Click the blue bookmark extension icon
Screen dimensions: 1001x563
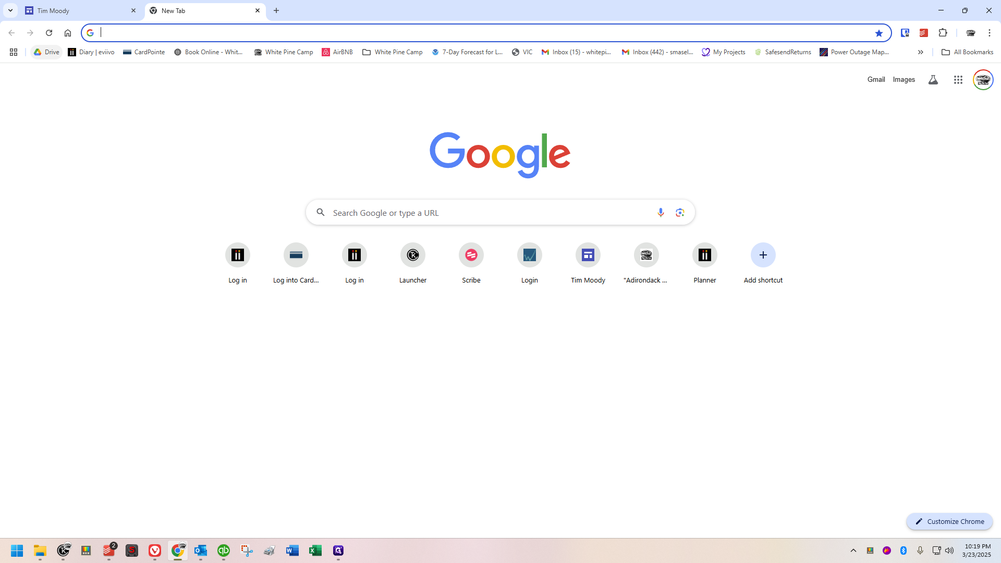click(905, 33)
